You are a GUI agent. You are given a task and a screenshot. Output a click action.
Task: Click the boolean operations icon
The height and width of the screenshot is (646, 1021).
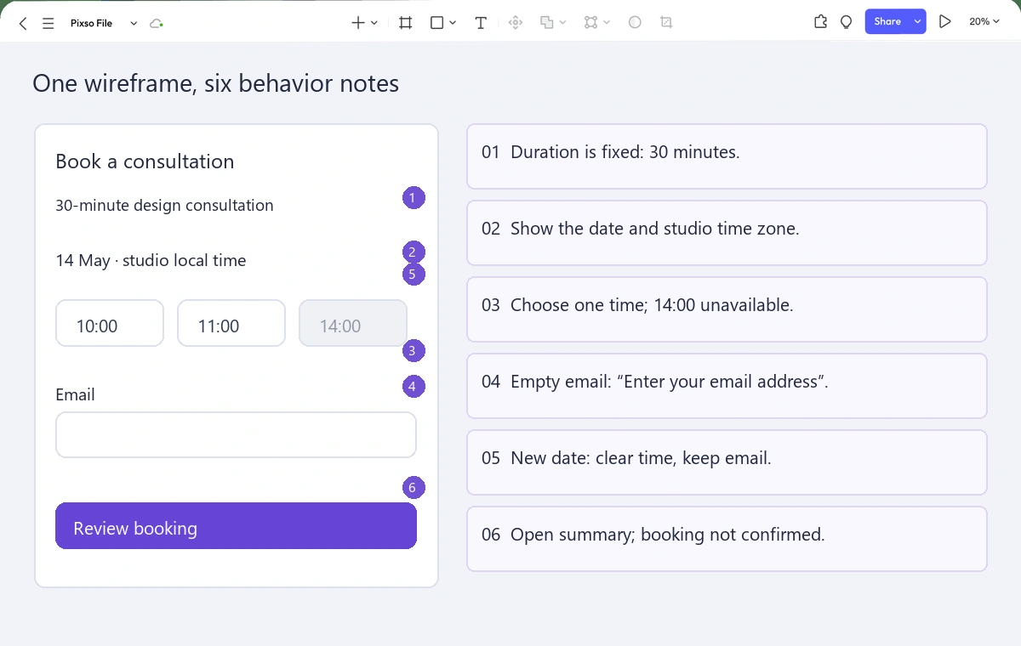click(x=547, y=23)
